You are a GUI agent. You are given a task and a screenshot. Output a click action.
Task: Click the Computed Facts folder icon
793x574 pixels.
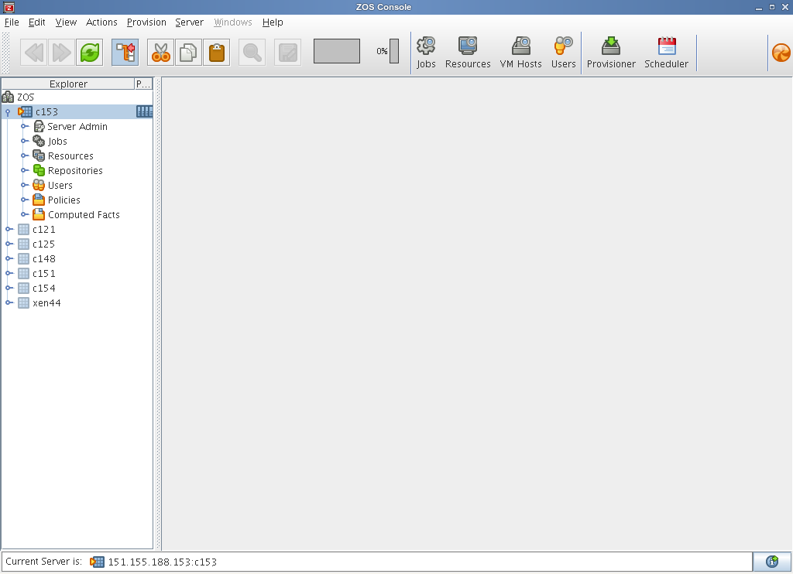coord(39,214)
